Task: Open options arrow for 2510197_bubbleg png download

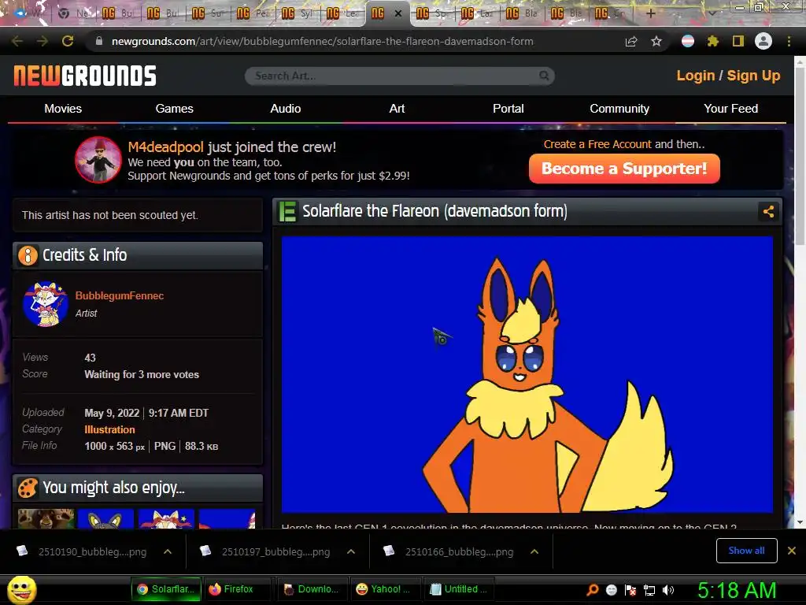Action: 351,551
